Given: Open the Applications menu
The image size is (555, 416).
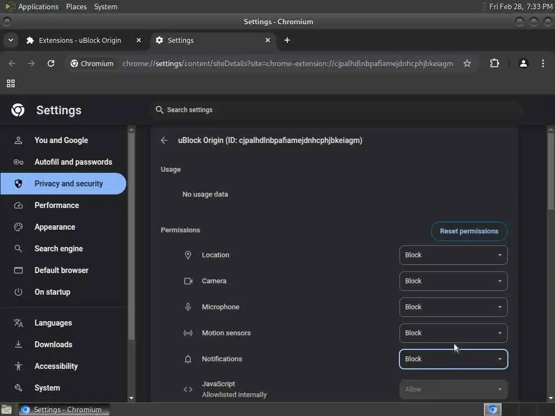Looking at the screenshot, I should (33, 6).
